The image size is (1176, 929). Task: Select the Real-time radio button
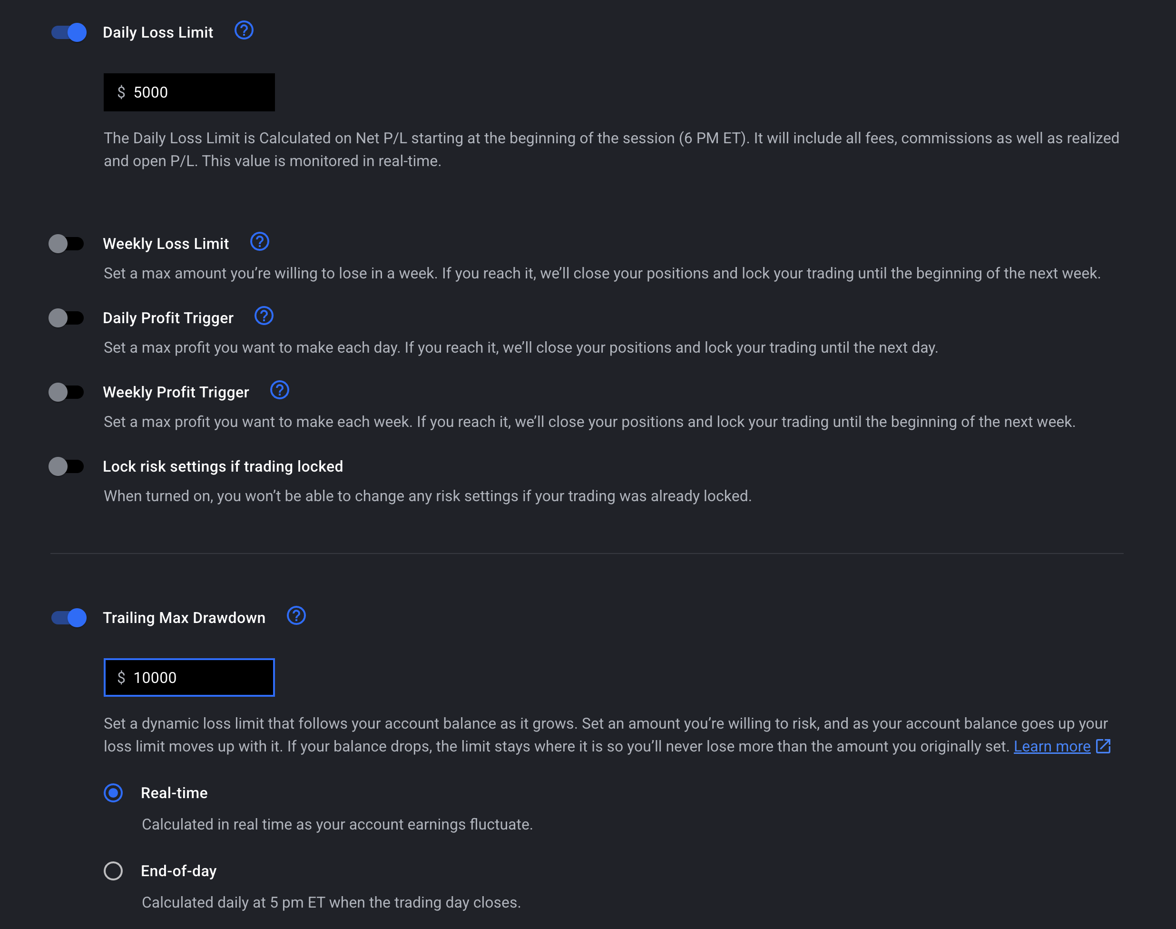click(x=113, y=792)
